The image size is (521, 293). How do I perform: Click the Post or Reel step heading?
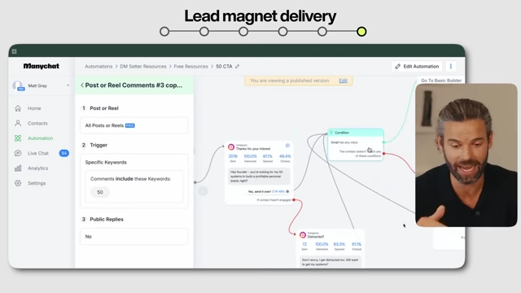(x=104, y=108)
